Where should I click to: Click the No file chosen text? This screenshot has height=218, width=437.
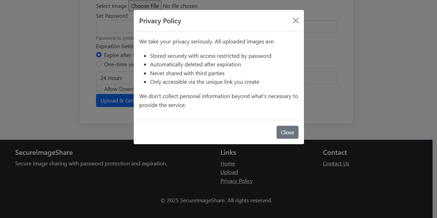coord(180,6)
